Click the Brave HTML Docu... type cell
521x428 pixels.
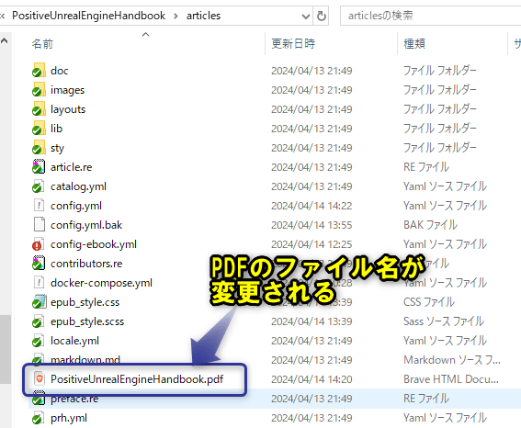pos(451,379)
